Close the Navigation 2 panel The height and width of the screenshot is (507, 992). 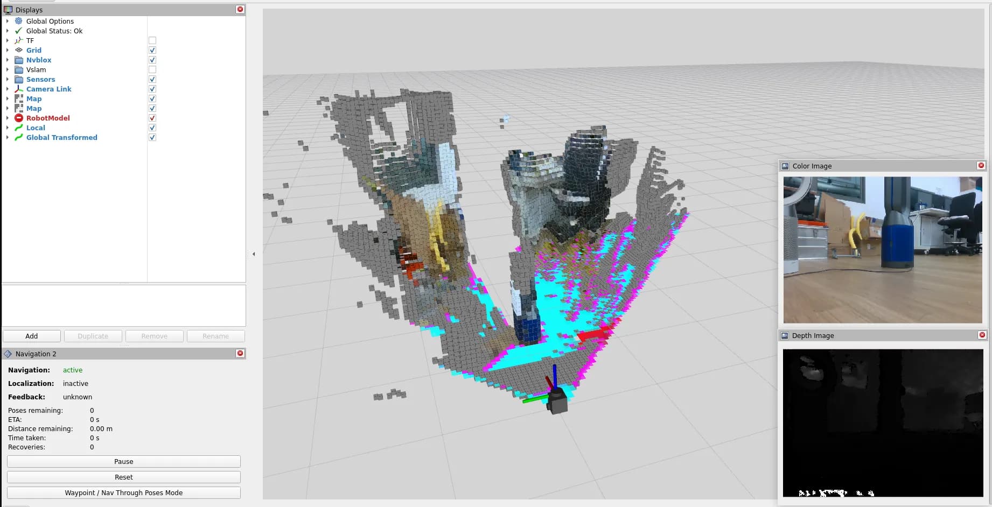(240, 353)
